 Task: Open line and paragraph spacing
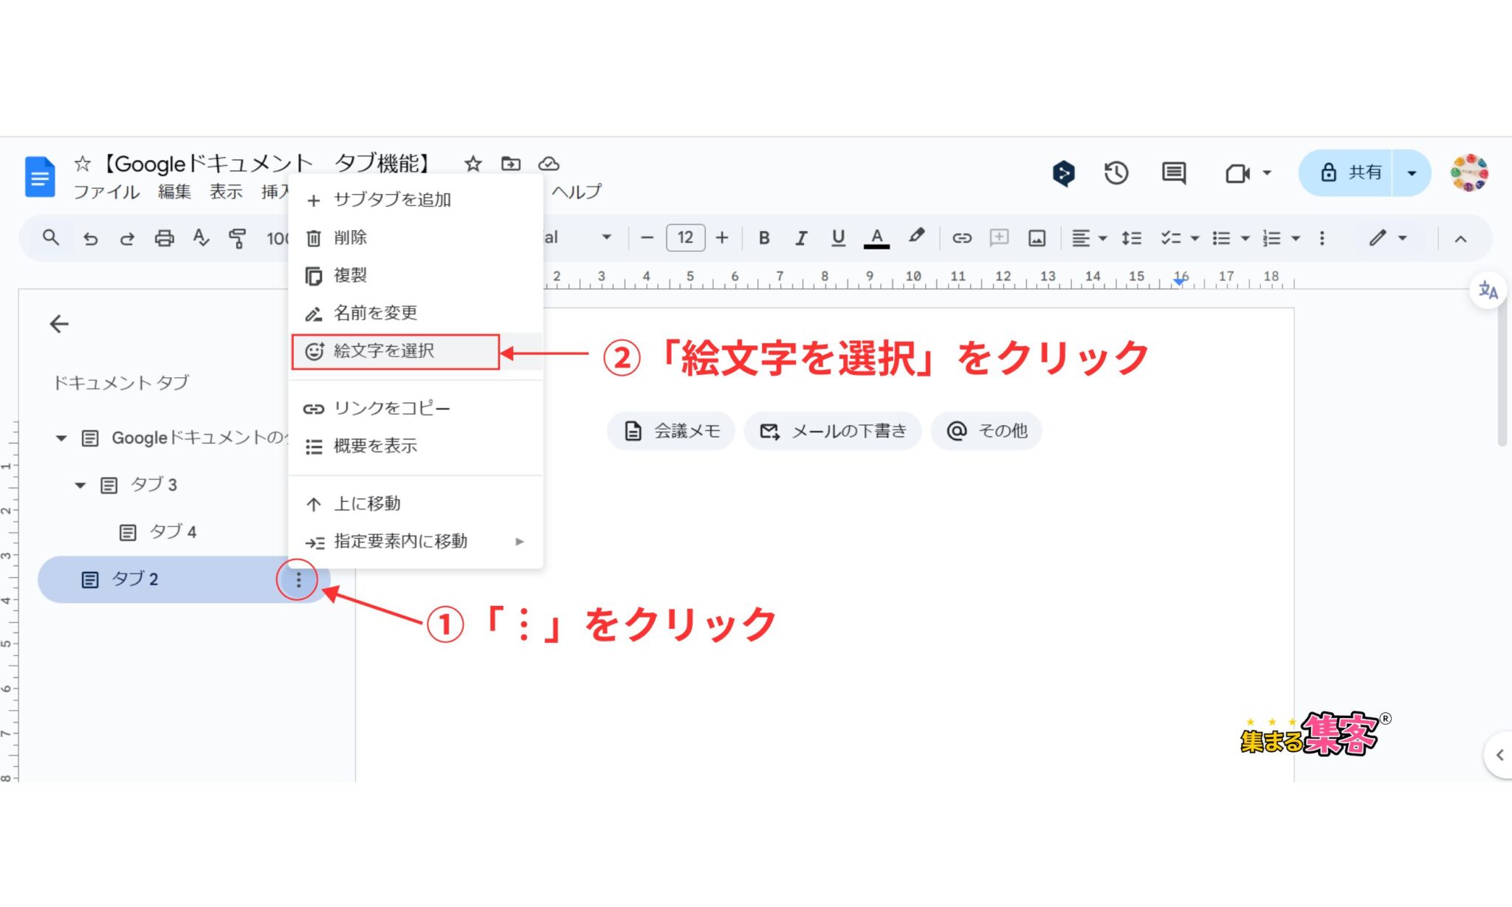point(1131,238)
